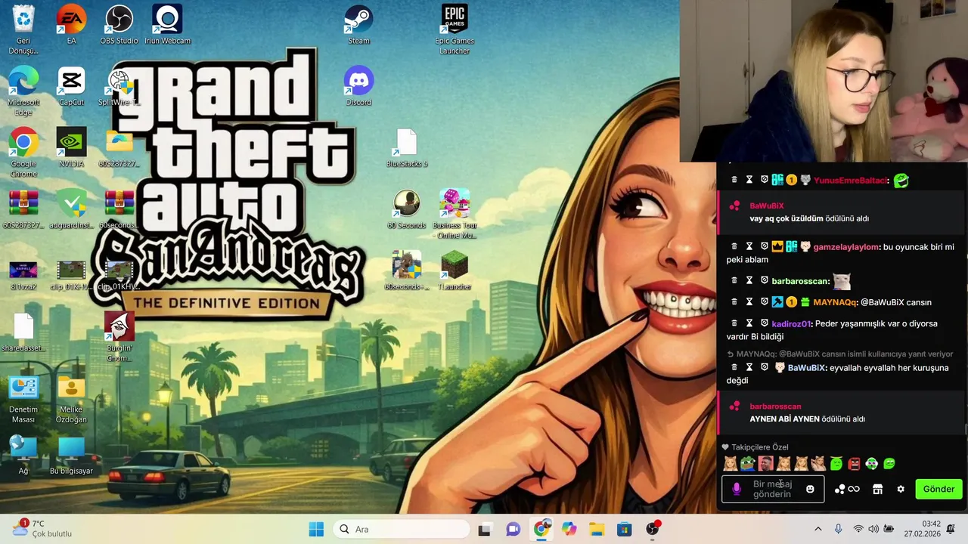Select the BlueStacks 5 shortcut
The height and width of the screenshot is (544, 968).
pyautogui.click(x=407, y=147)
